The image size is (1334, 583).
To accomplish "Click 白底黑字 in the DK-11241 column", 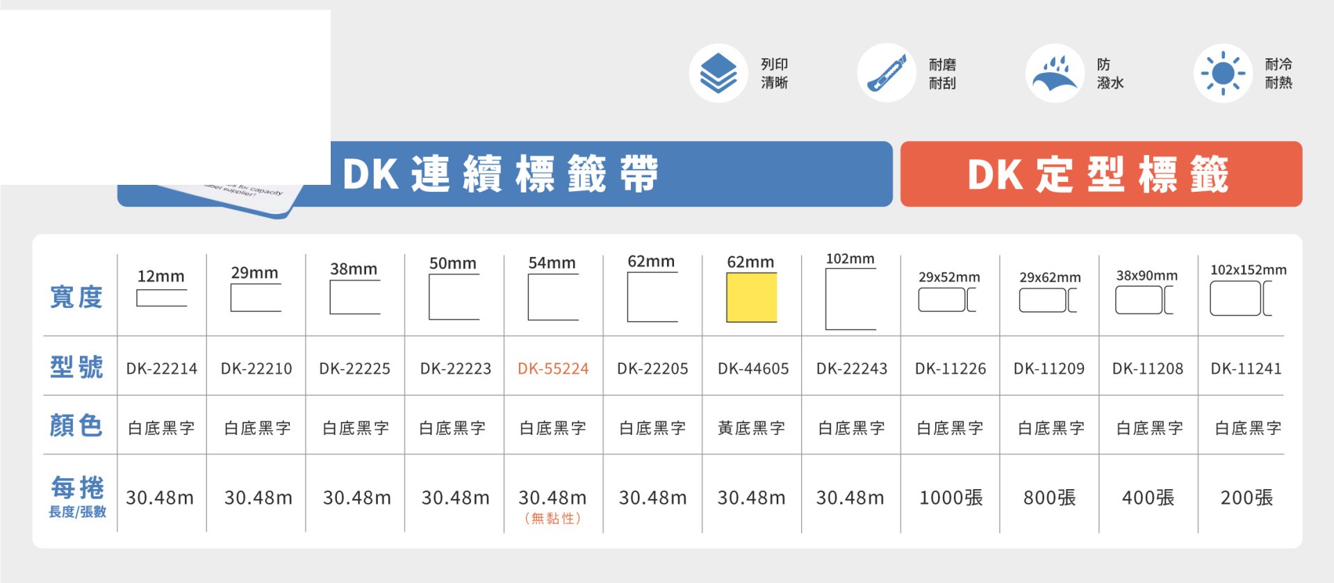I will [1249, 428].
